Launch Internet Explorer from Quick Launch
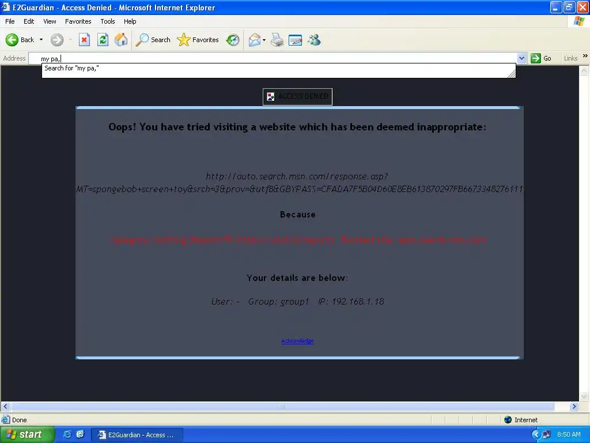The image size is (590, 443). [67, 434]
